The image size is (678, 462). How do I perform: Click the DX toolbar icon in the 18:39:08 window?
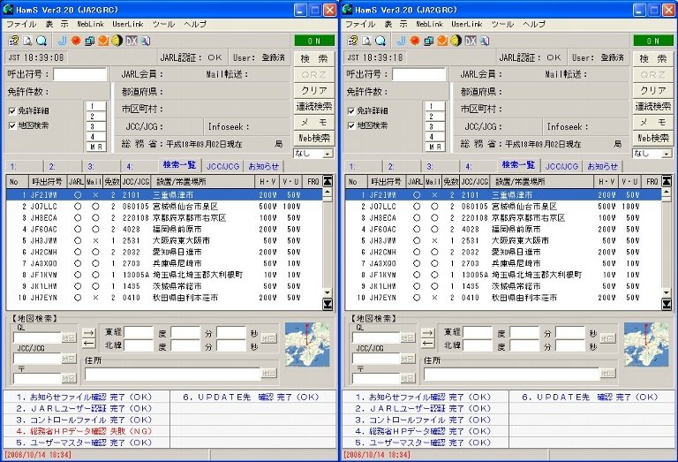click(132, 41)
